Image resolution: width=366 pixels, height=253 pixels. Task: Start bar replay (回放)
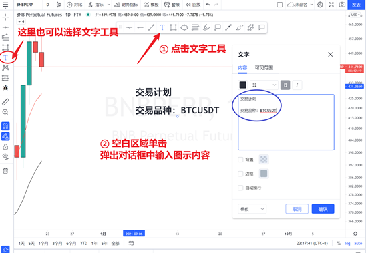193,5
